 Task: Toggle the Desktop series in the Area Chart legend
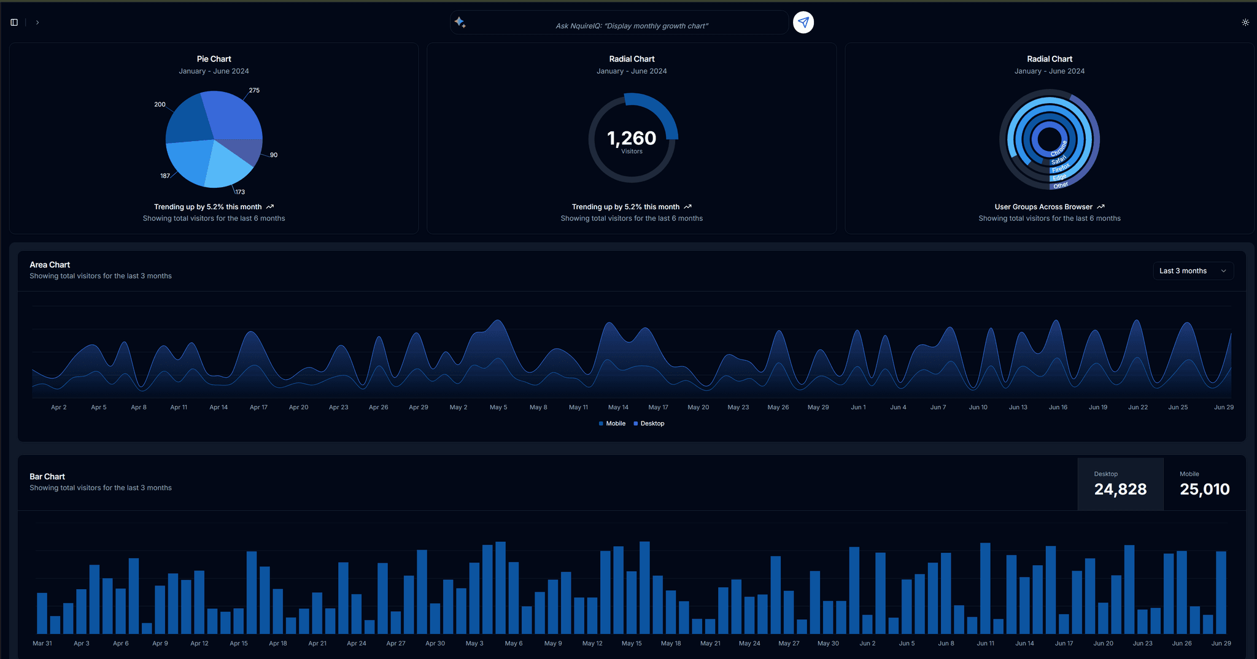tap(649, 423)
